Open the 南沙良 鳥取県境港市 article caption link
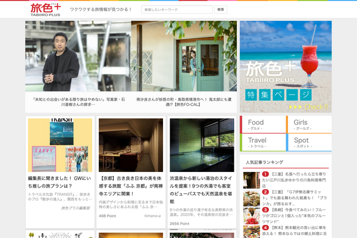This screenshot has width=357, height=238. pyautogui.click(x=184, y=102)
